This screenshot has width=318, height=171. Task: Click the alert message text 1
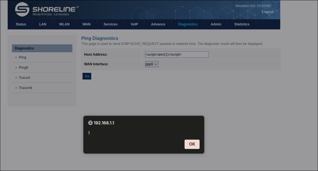89,133
